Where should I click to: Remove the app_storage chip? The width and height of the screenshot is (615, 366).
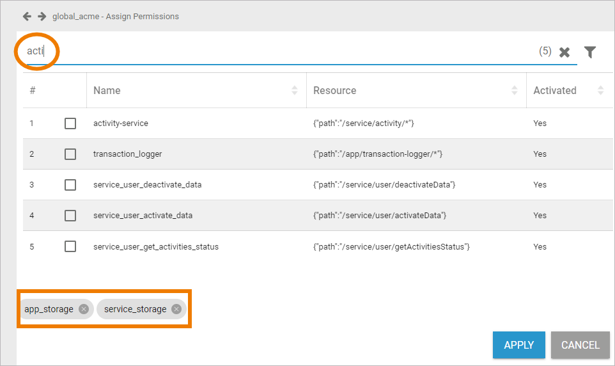click(84, 309)
